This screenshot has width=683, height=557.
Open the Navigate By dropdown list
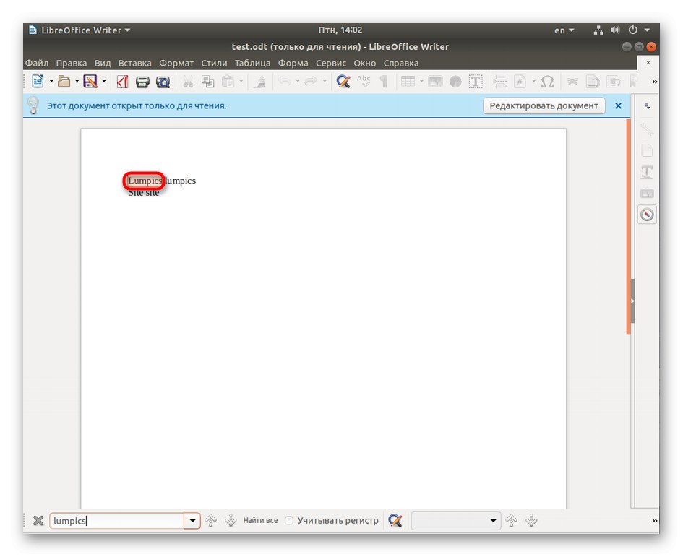coord(455,521)
